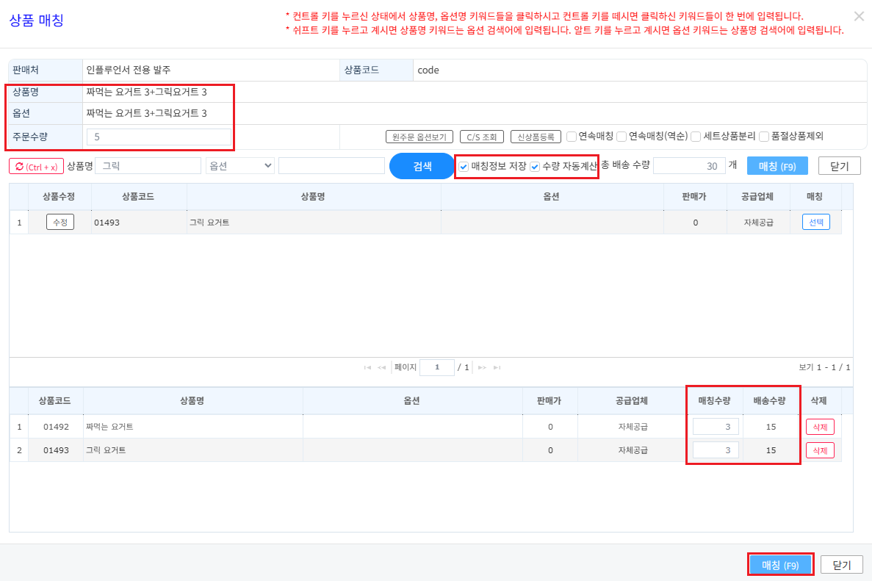Click the 수정 button for product 01493
The width and height of the screenshot is (872, 581).
tap(60, 222)
